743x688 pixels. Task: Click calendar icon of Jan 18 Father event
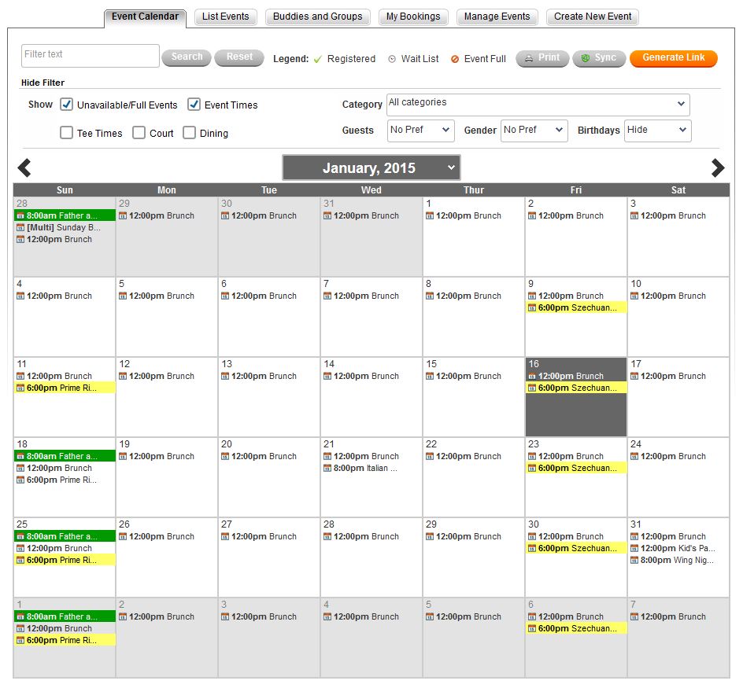[20, 457]
